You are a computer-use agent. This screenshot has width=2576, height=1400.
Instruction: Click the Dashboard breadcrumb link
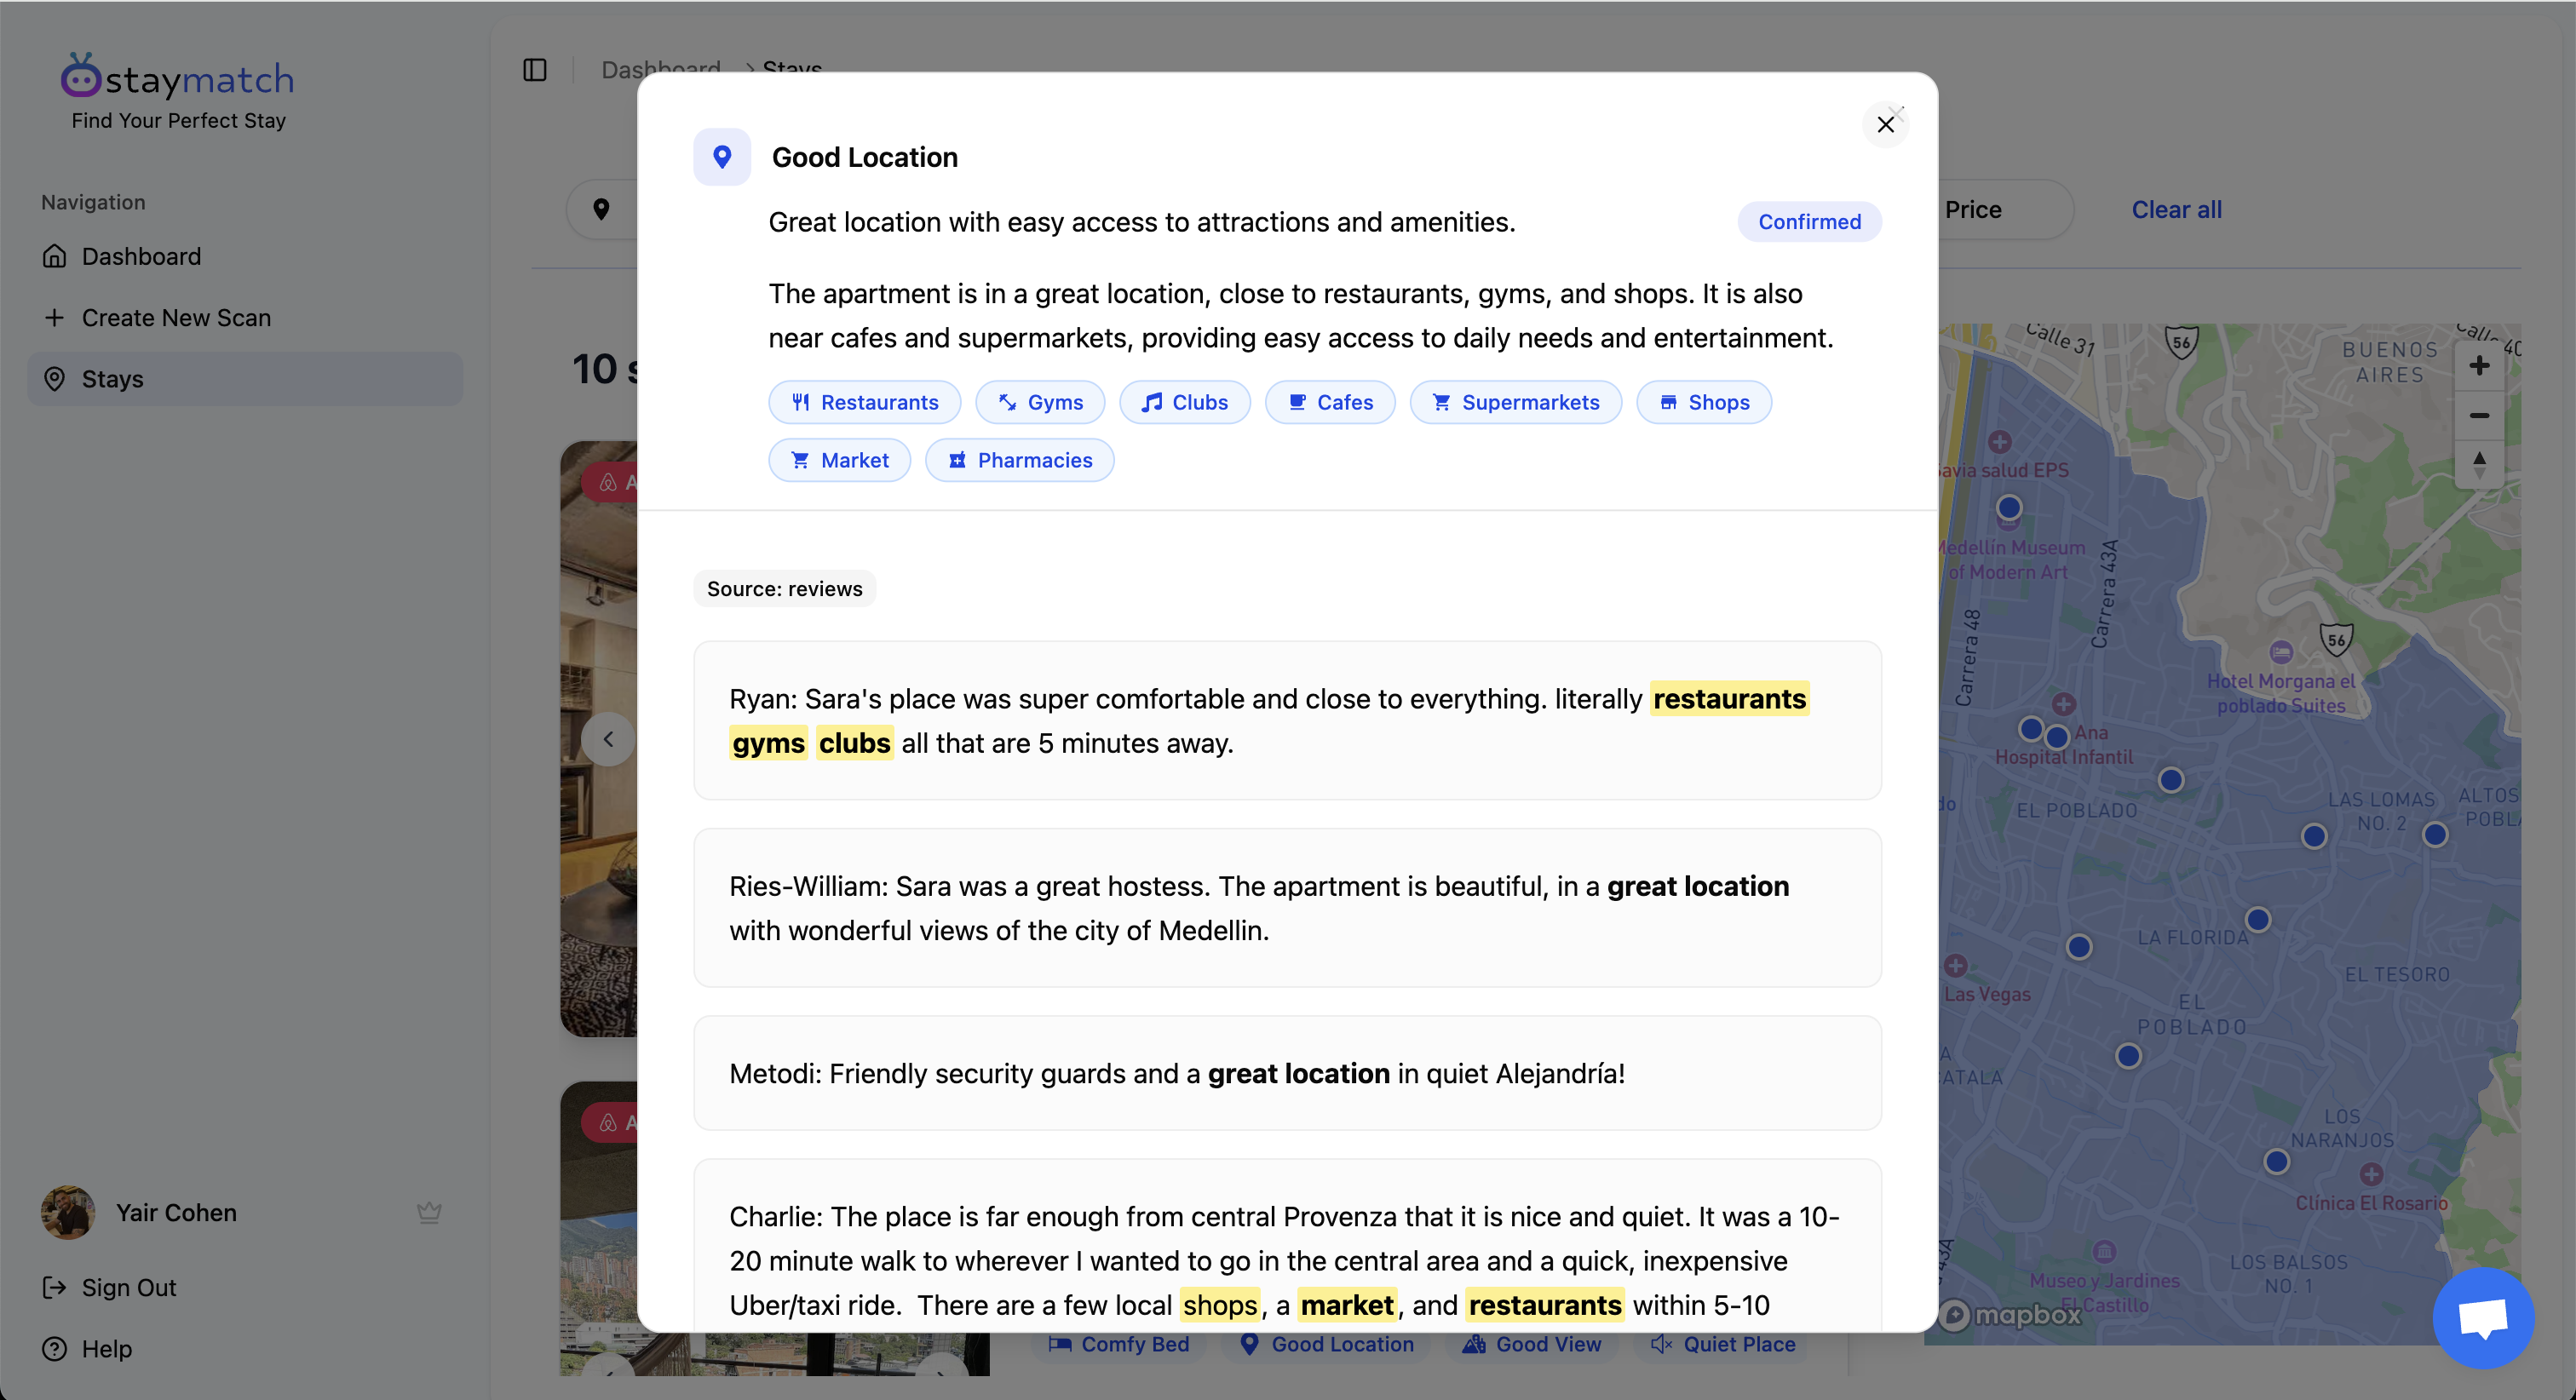coord(661,69)
